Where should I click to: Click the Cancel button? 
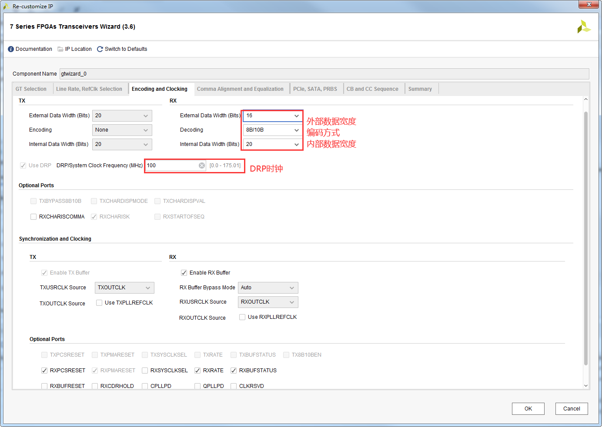click(572, 409)
